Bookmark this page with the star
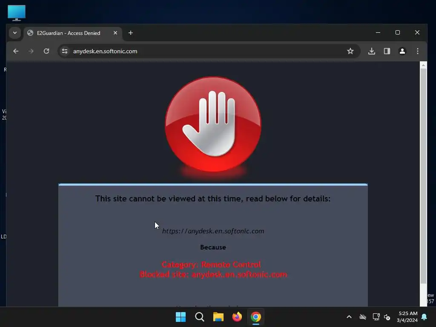Viewport: 436px width, 327px height. pos(350,51)
